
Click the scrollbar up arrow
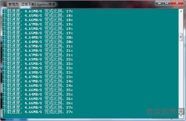point(181,11)
